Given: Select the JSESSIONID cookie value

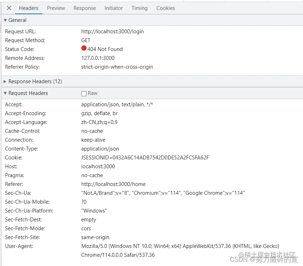Looking at the screenshot, I should click(145, 158).
